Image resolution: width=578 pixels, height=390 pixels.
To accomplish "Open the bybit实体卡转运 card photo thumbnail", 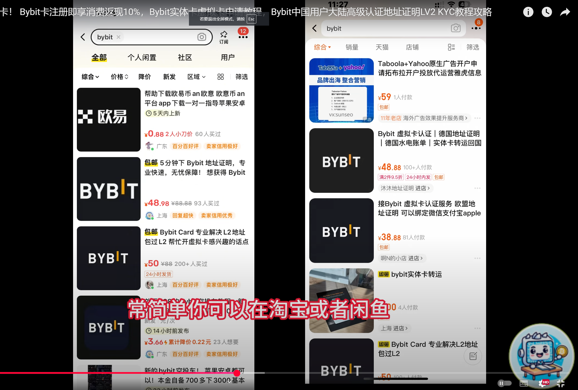I will (341, 301).
